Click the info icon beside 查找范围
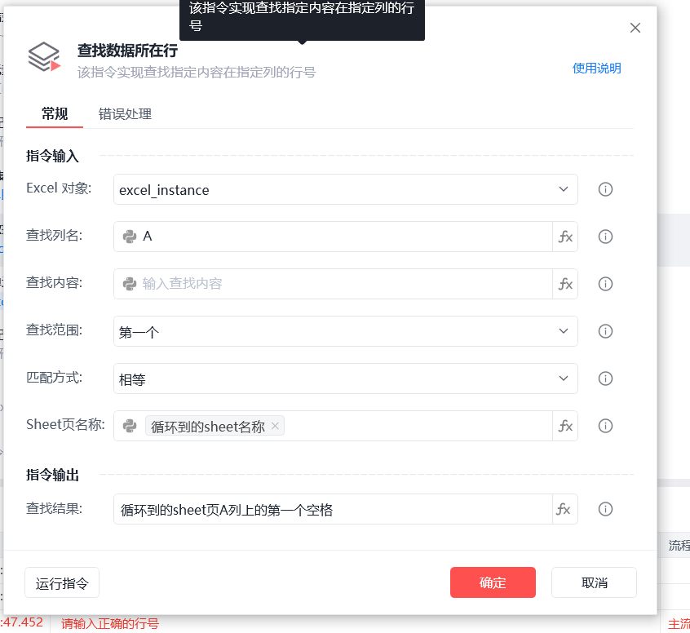Screen dimensions: 690x633 click(x=605, y=331)
